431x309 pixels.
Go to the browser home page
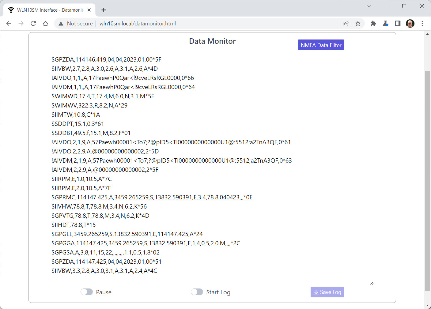click(46, 24)
